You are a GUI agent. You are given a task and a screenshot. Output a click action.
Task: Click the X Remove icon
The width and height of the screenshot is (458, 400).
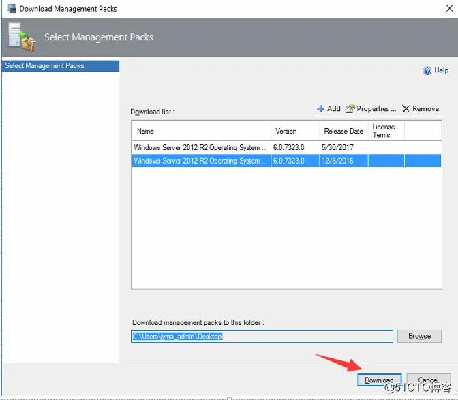[406, 109]
